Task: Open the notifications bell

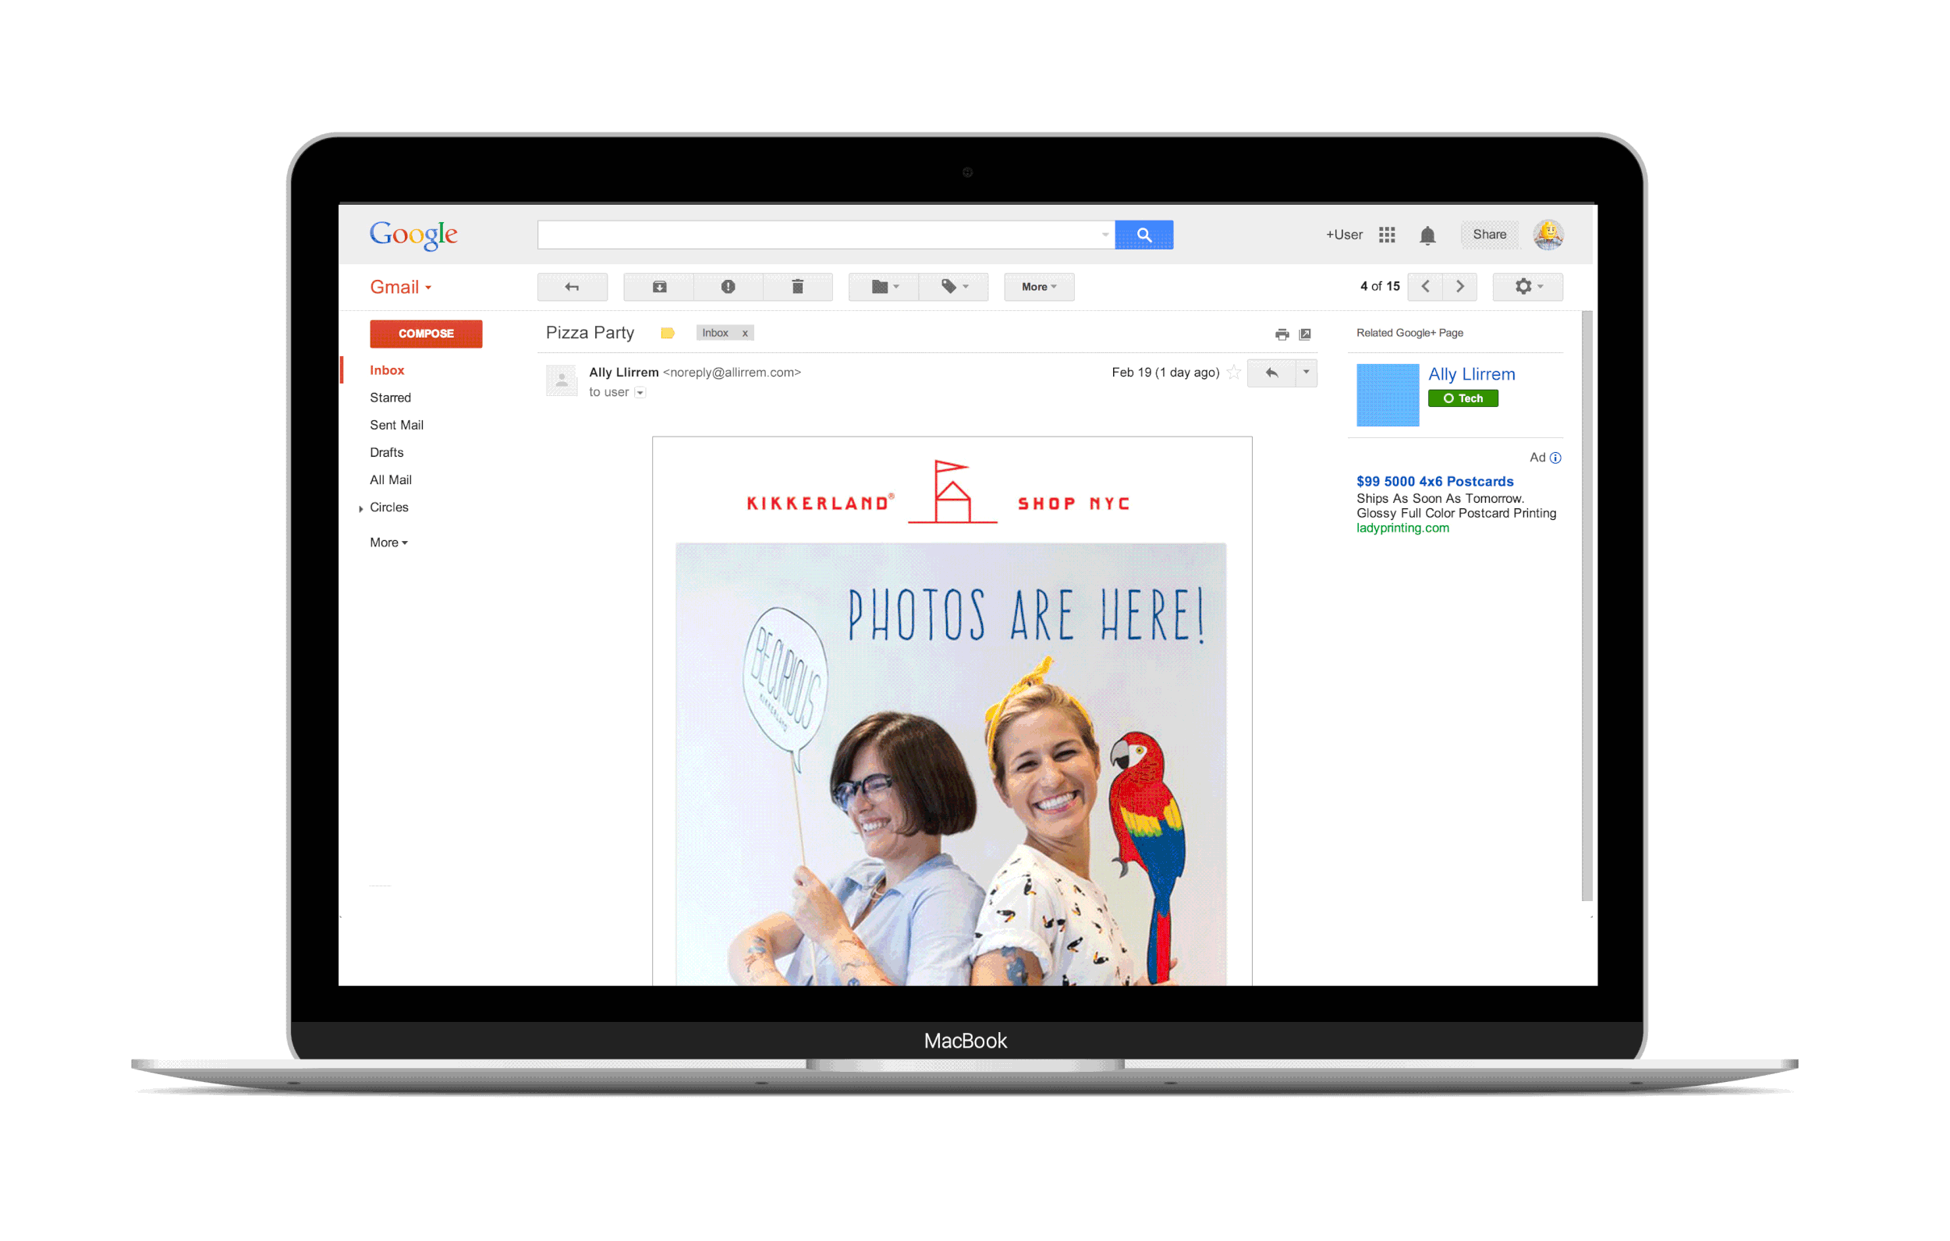Action: (1427, 235)
